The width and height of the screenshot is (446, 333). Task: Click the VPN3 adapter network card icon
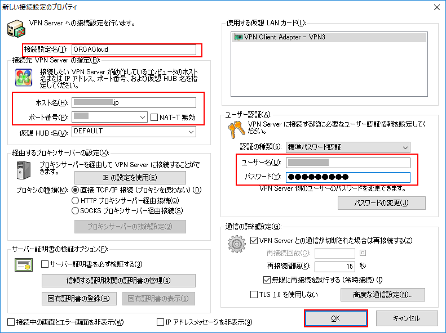pos(238,37)
